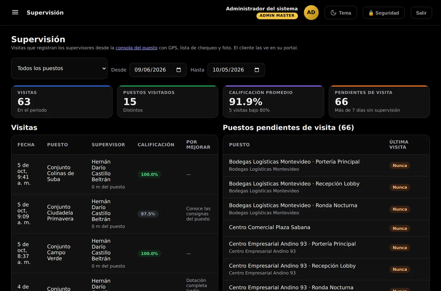Click 100.0% badge for Colinas de Suba

click(x=149, y=174)
